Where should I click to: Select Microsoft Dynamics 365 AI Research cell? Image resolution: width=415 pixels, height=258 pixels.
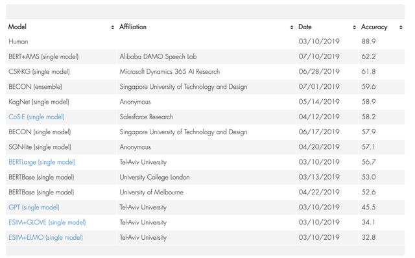point(170,72)
